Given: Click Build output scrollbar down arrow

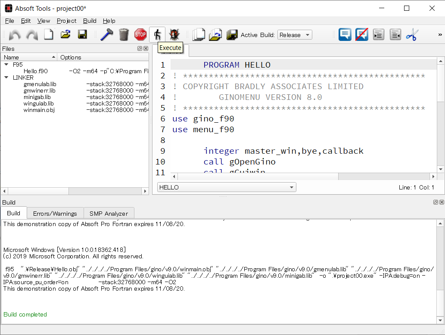Looking at the screenshot, I should point(440,320).
